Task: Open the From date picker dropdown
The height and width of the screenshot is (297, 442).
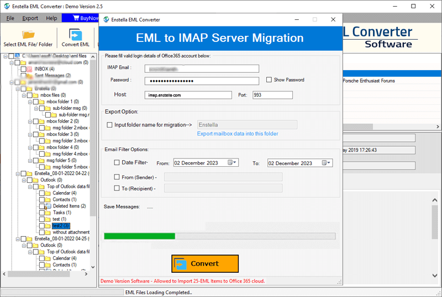Action: tap(232, 163)
